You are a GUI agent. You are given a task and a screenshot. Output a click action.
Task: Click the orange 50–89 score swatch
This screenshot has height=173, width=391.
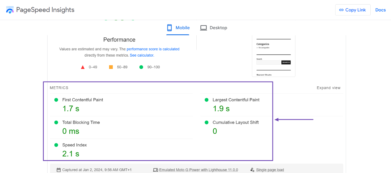[x=111, y=67]
